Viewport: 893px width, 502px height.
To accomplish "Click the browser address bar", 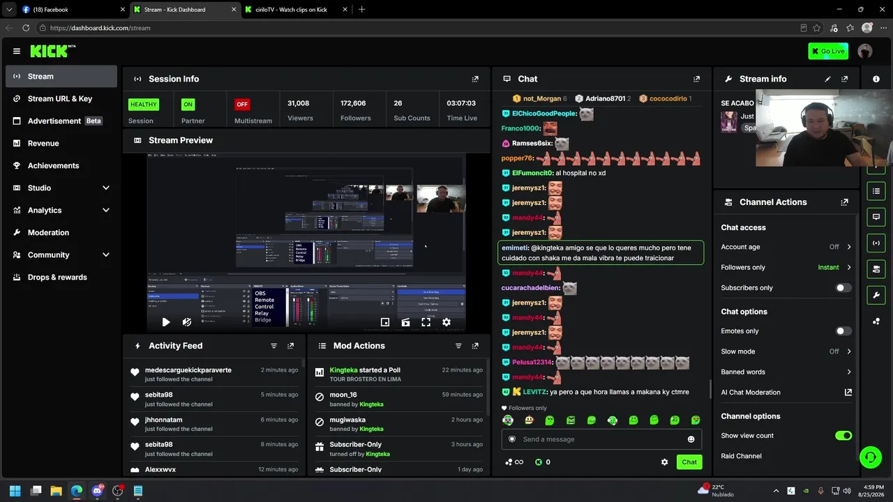I will point(419,28).
